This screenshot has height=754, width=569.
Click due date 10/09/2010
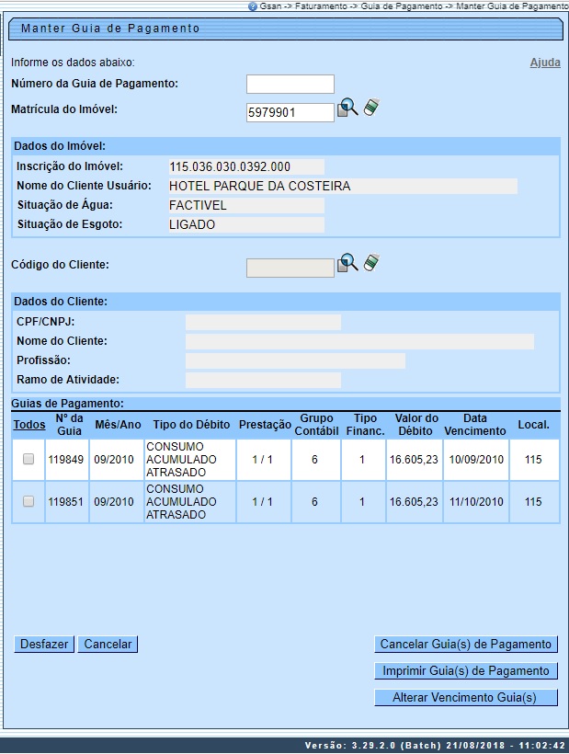pos(476,460)
